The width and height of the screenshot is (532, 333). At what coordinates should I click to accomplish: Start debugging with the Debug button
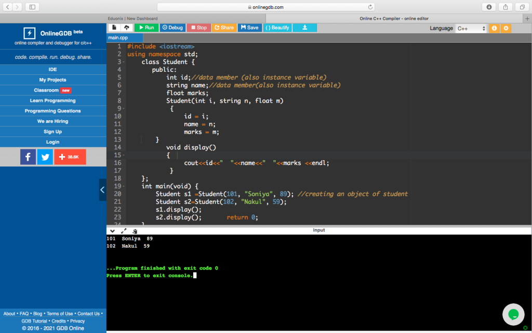pyautogui.click(x=172, y=28)
